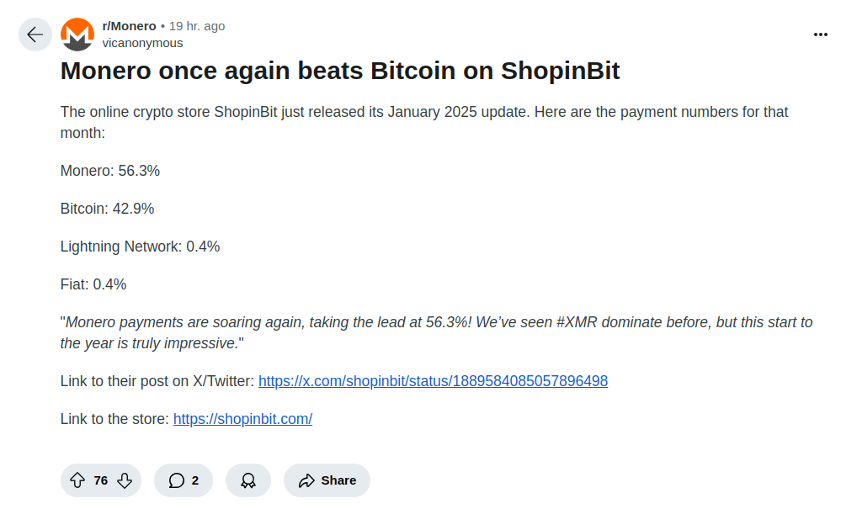The height and width of the screenshot is (509, 841).
Task: Downvote the Monero post
Action: click(125, 480)
